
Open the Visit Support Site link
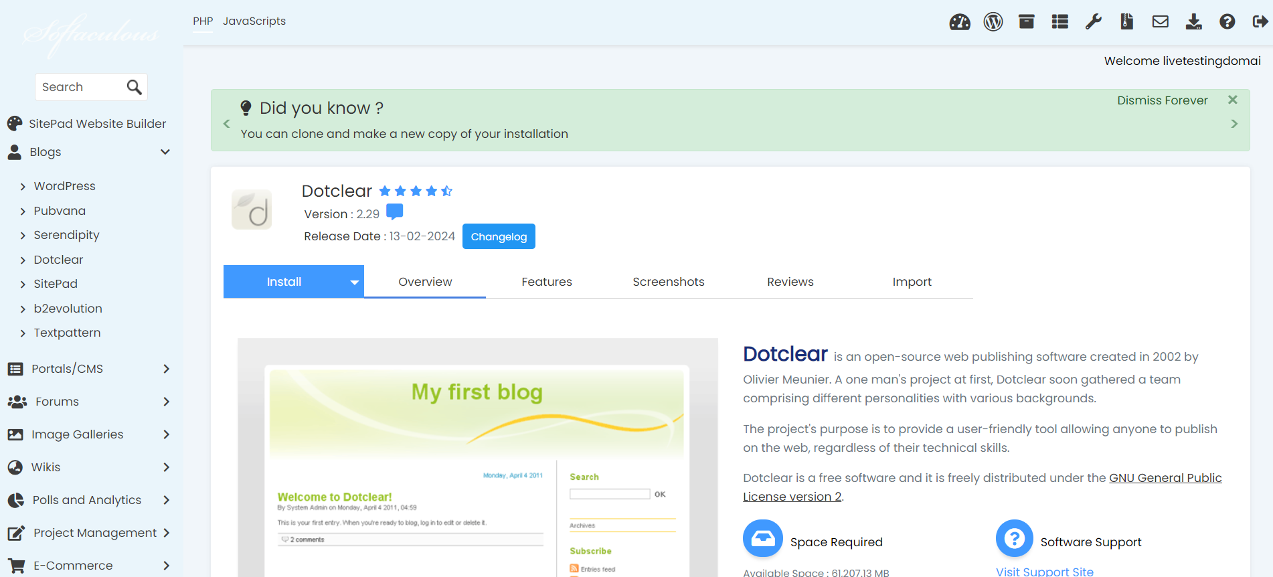1045,572
